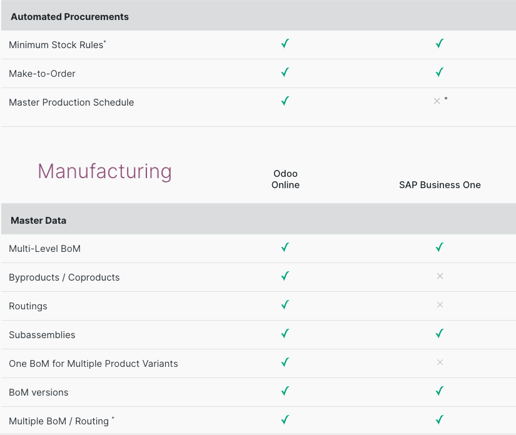Click the Multiple BoM / Routing label
The height and width of the screenshot is (435, 516).
[x=59, y=421]
